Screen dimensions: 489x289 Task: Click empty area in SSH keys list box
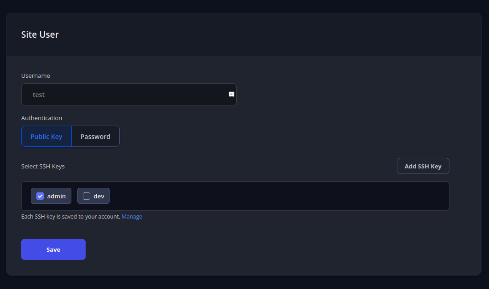click(276, 196)
